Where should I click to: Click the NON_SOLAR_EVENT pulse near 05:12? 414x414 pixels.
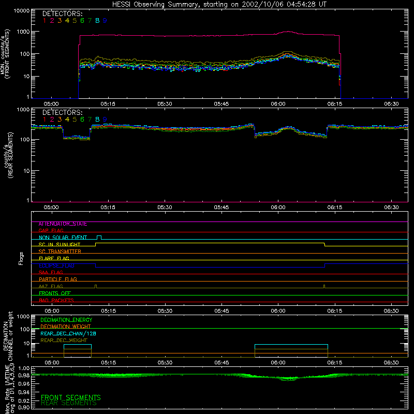[x=99, y=238]
